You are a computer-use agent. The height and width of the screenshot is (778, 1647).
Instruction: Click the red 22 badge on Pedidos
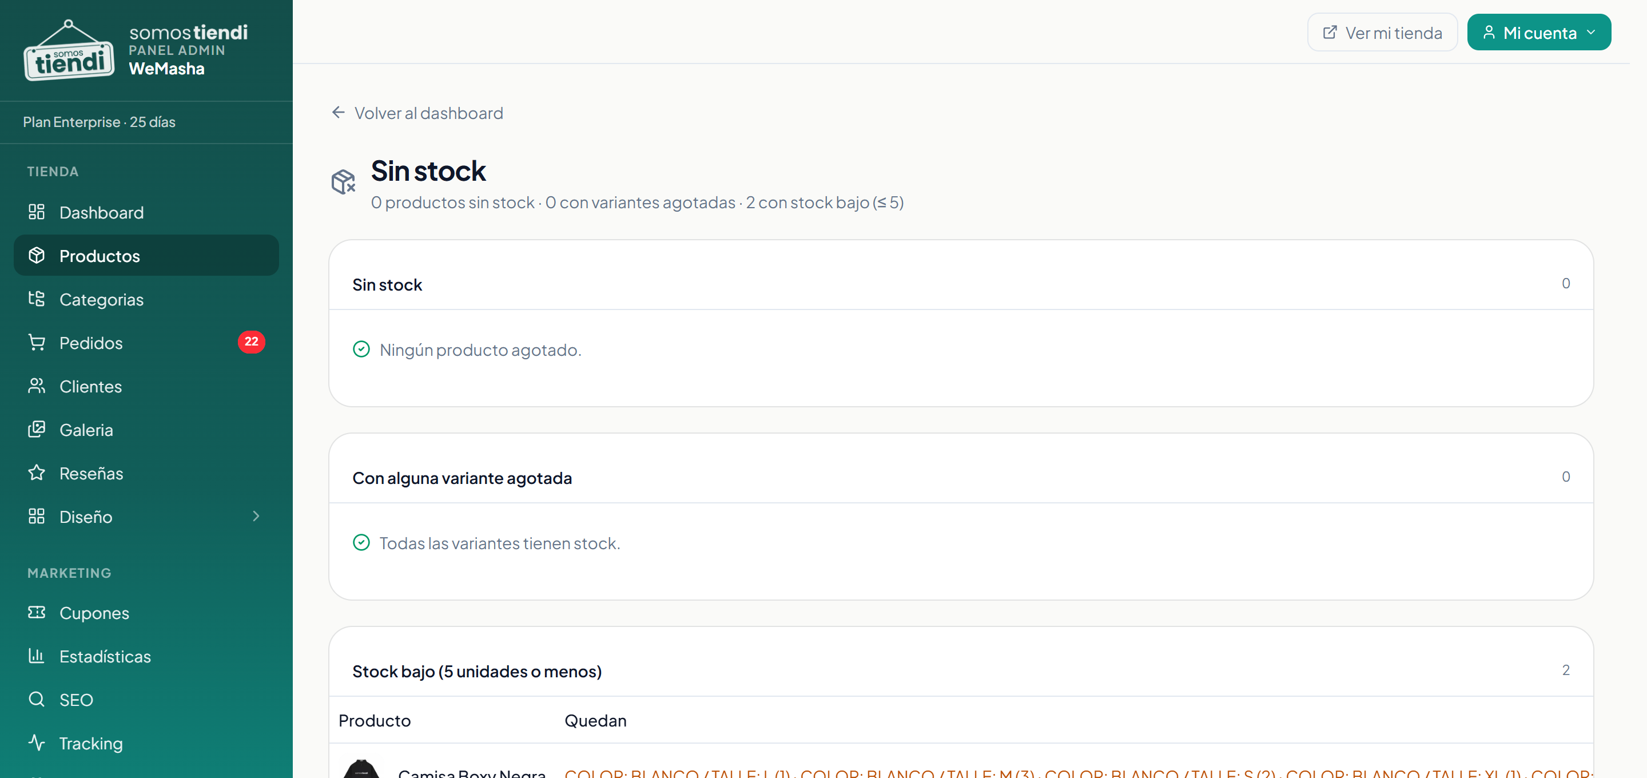(251, 342)
